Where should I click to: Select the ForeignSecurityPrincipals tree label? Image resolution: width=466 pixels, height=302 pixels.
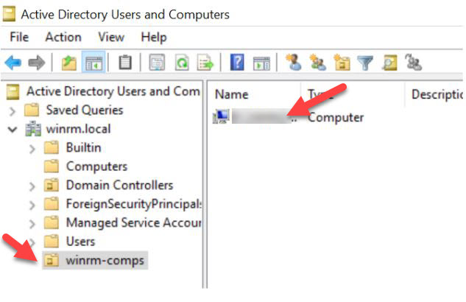point(134,204)
